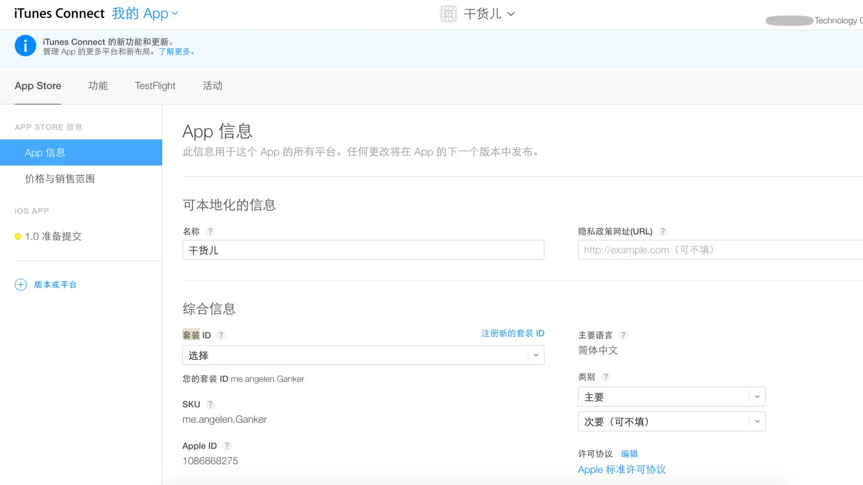Click the Apple ID value 1086868275

point(210,461)
